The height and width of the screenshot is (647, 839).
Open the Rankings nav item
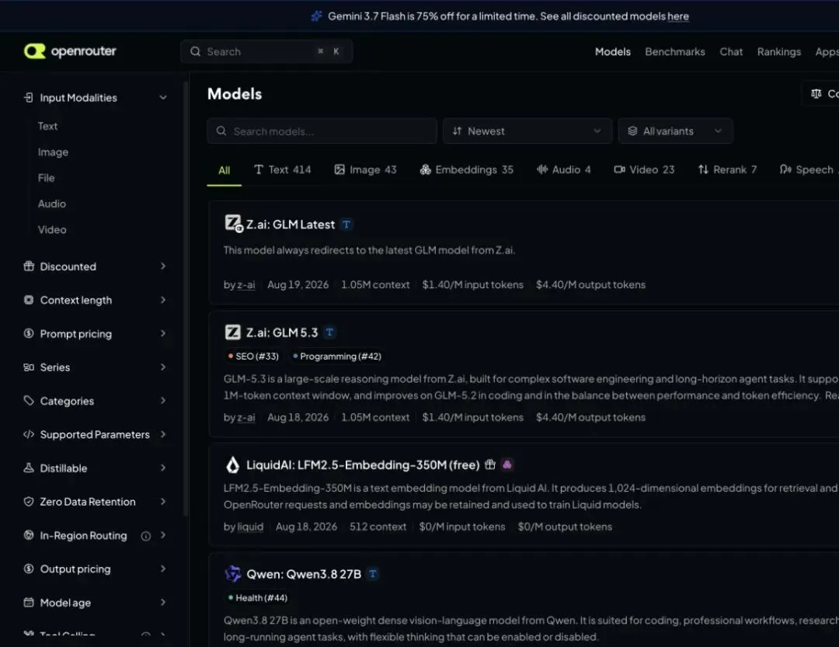tap(778, 52)
